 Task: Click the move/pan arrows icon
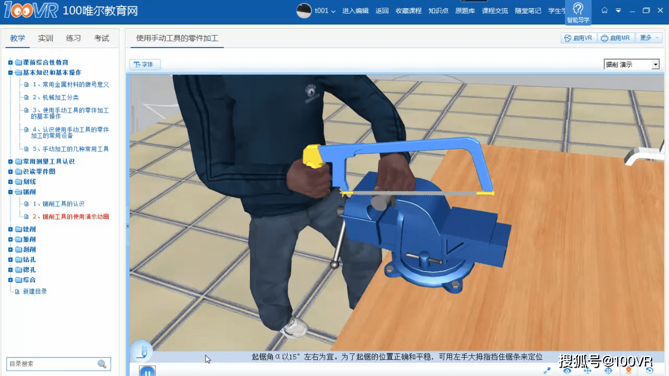point(588,370)
